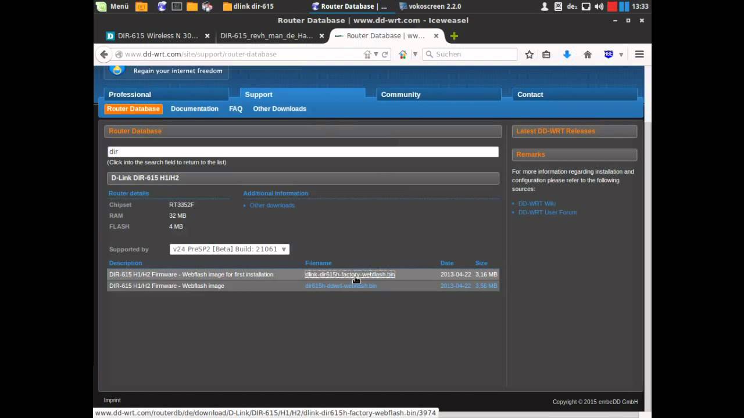The height and width of the screenshot is (418, 744).
Task: Launch Iceweasel browser from panel
Action: pyautogui.click(x=162, y=6)
